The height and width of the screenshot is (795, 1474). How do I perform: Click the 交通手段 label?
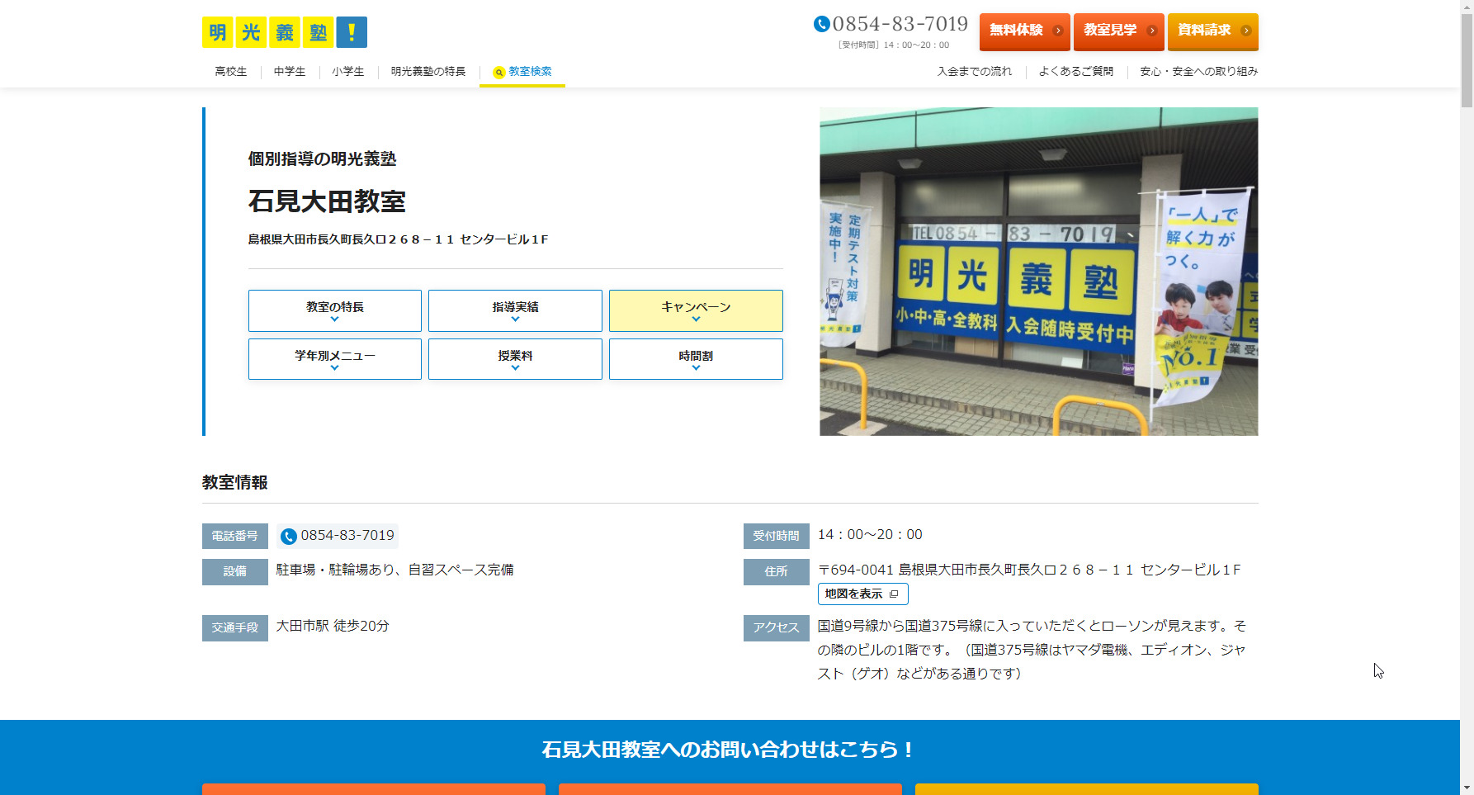click(x=235, y=627)
